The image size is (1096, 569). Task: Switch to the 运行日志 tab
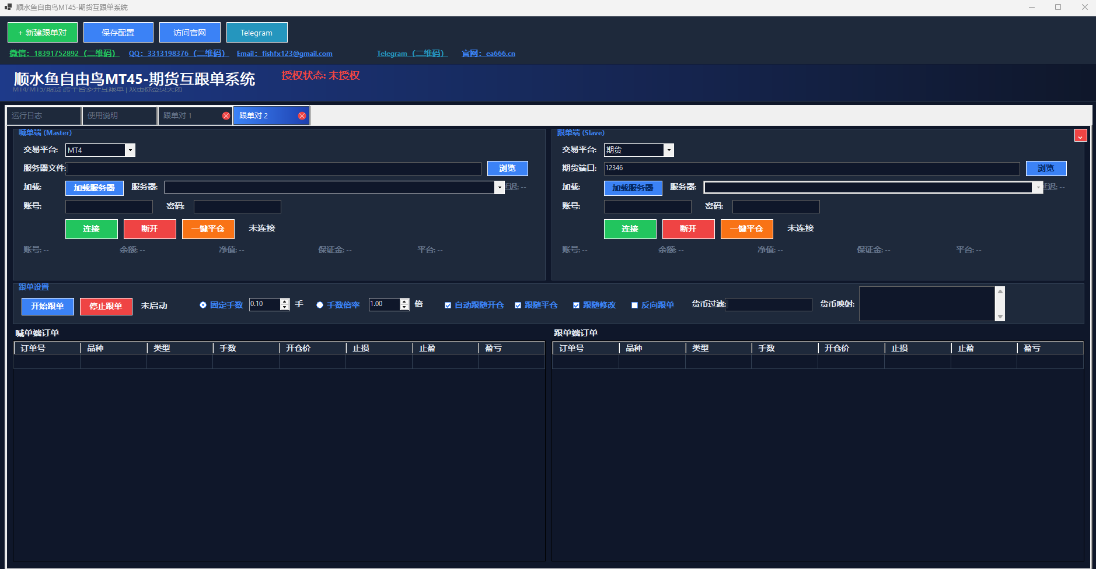(44, 116)
